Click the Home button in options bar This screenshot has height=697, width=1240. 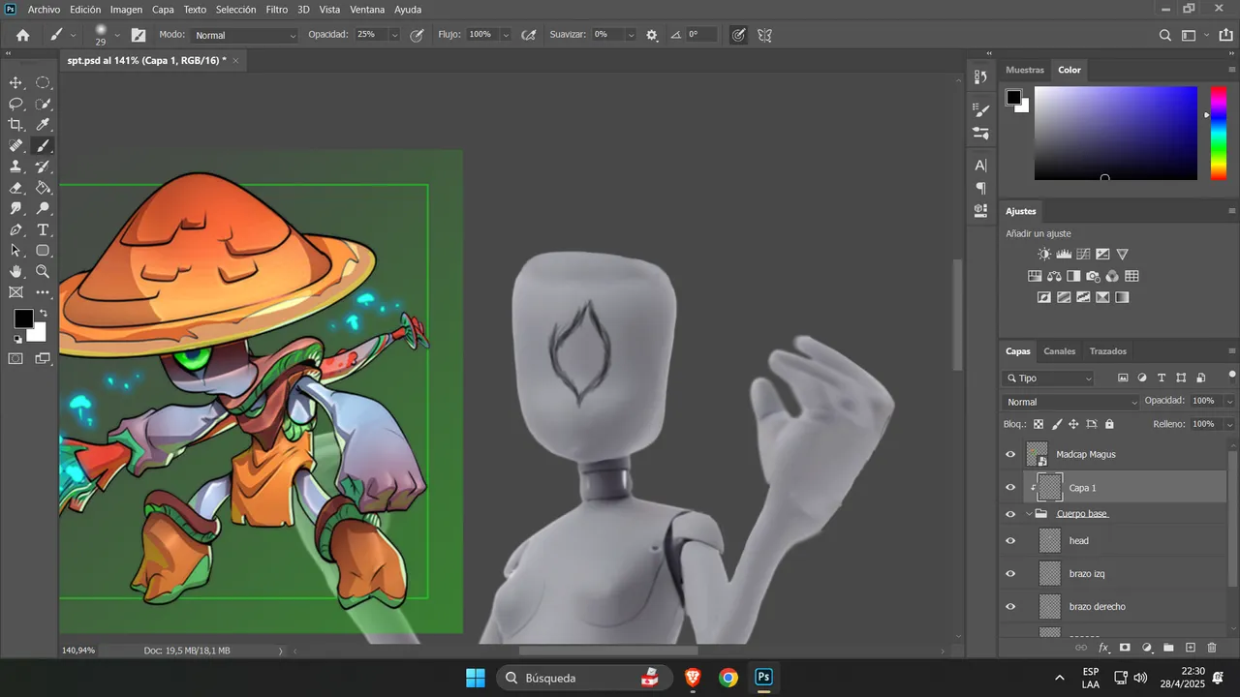pyautogui.click(x=23, y=35)
